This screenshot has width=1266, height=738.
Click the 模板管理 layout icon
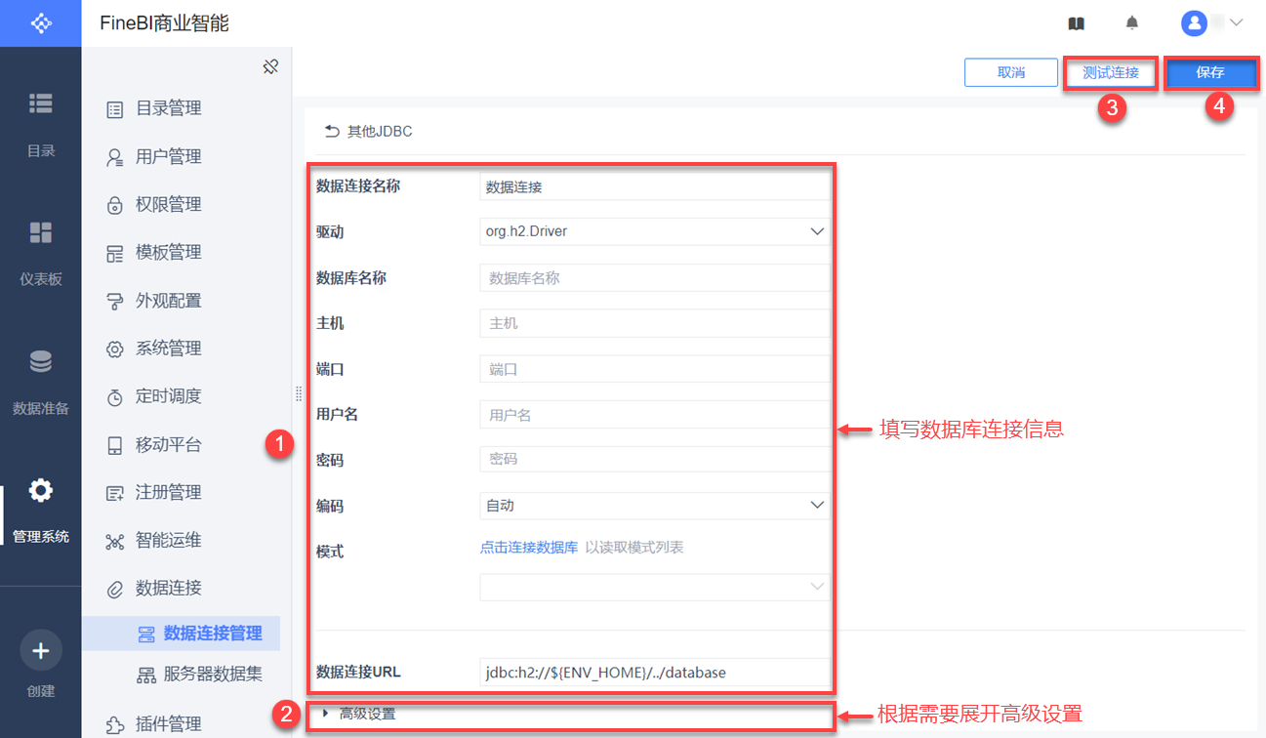click(x=115, y=253)
